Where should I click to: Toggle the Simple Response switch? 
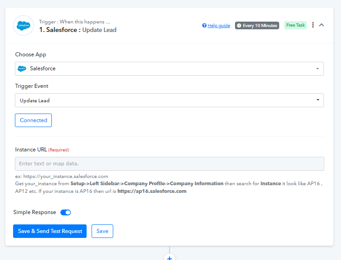(66, 212)
